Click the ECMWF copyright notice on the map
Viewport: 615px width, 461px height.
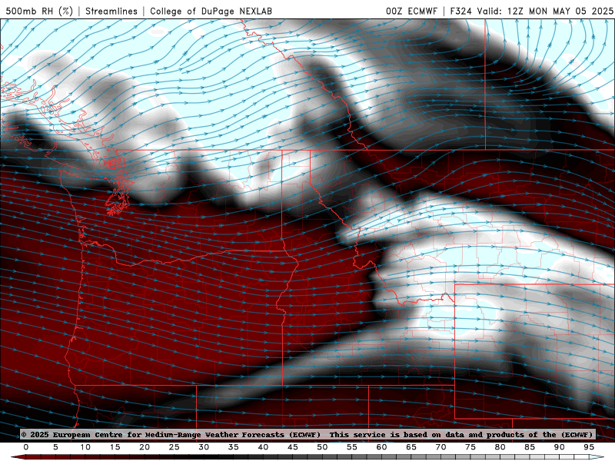click(x=307, y=434)
